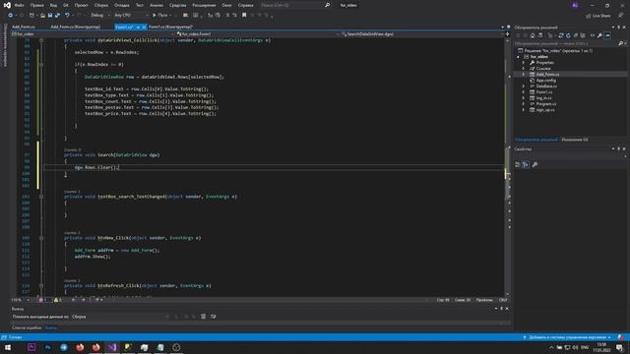Switch to Form1.cs [Конструктор] tab
The image size is (630, 354).
coord(170,27)
